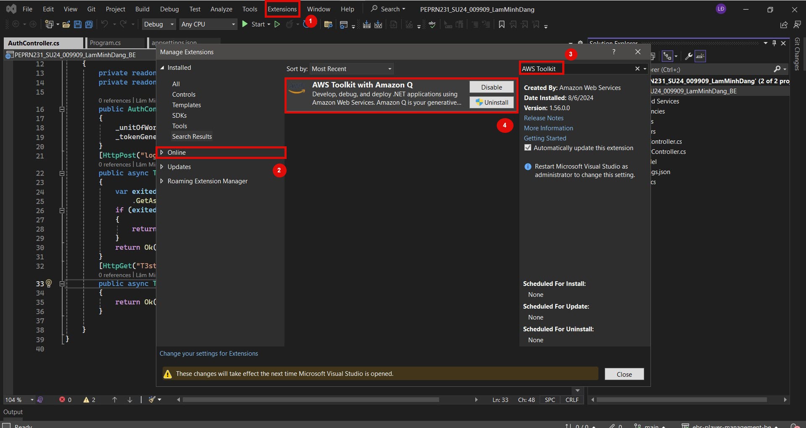
Task: Click the Close button in Manage Extensions
Action: (624, 374)
